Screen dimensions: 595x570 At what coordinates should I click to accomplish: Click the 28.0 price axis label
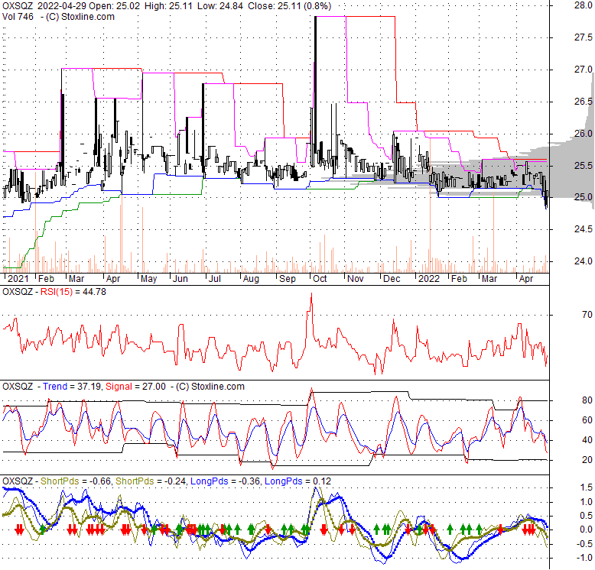583,5
